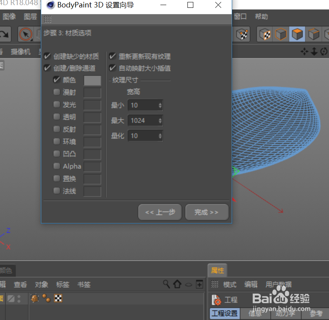Click the dialog grip dots icon
Screen dimensions: 329x320
coord(47,20)
